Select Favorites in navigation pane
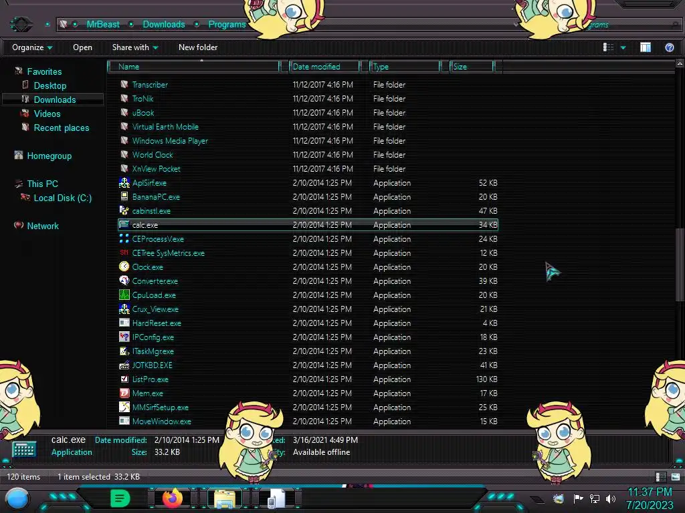 click(44, 71)
